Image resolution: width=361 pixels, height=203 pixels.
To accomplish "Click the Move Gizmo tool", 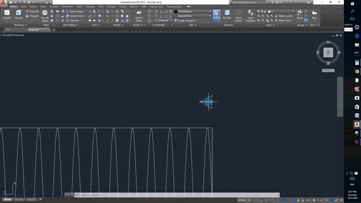I will [239, 16].
